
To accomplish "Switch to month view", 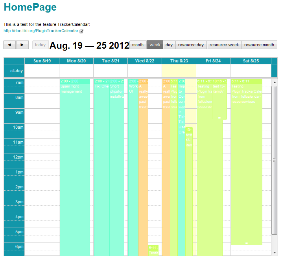I will (138, 45).
